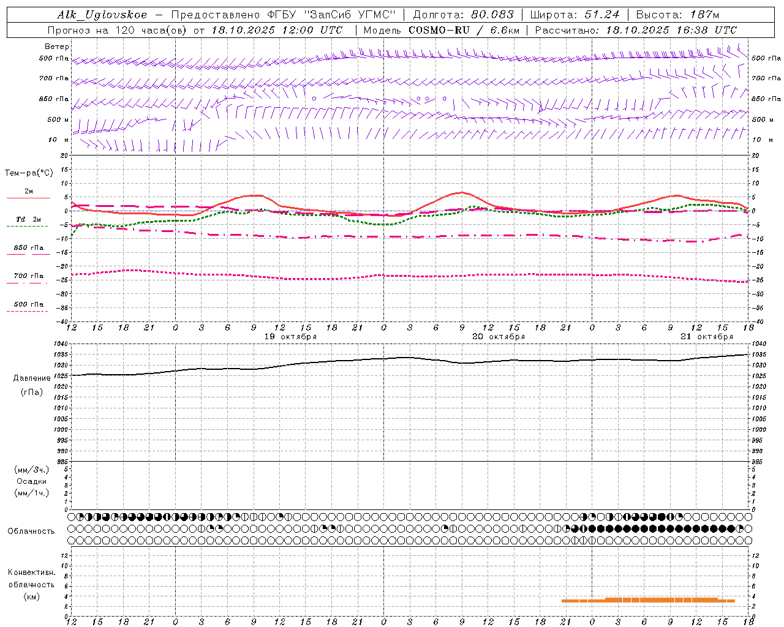The width and height of the screenshot is (784, 627).
Task: Click the Рассчитано: 18.10.2025 16:38 UTC timestamp
Action: [x=636, y=30]
